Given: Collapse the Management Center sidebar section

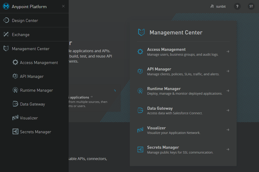Looking at the screenshot, I should coord(31,49).
